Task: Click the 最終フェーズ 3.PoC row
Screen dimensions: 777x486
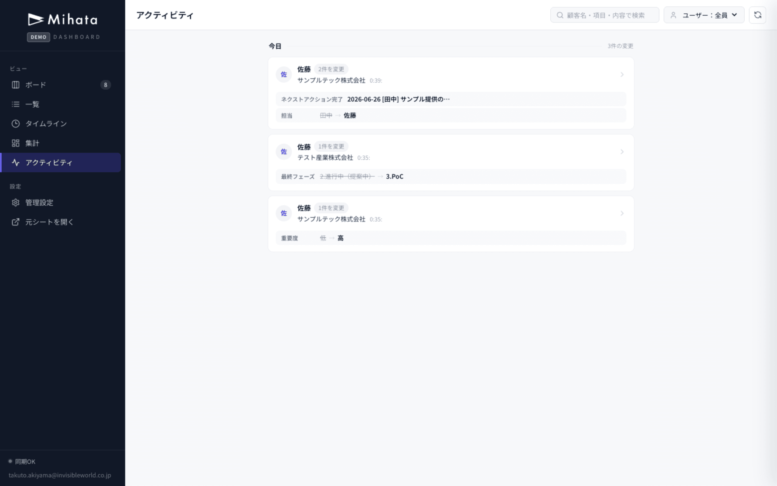Action: coord(451,177)
